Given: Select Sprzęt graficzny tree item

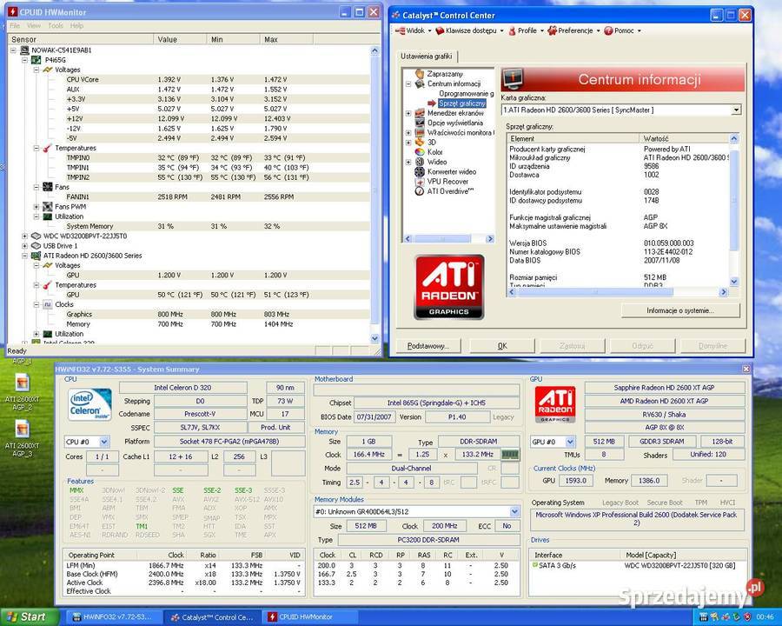Looking at the screenshot, I should 462,103.
